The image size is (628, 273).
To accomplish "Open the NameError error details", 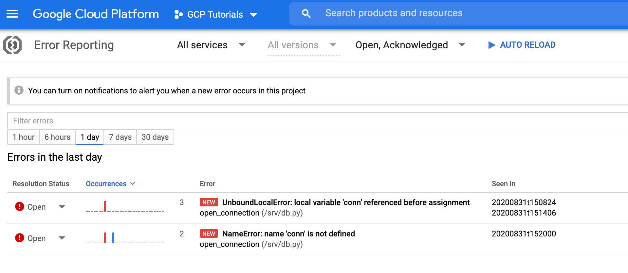I will click(x=288, y=234).
